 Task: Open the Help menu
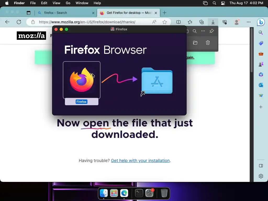point(97,3)
